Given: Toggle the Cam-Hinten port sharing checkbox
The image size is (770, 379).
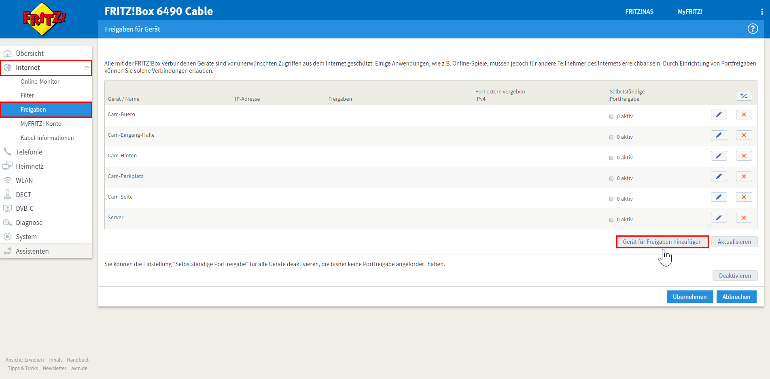Looking at the screenshot, I should 611,158.
